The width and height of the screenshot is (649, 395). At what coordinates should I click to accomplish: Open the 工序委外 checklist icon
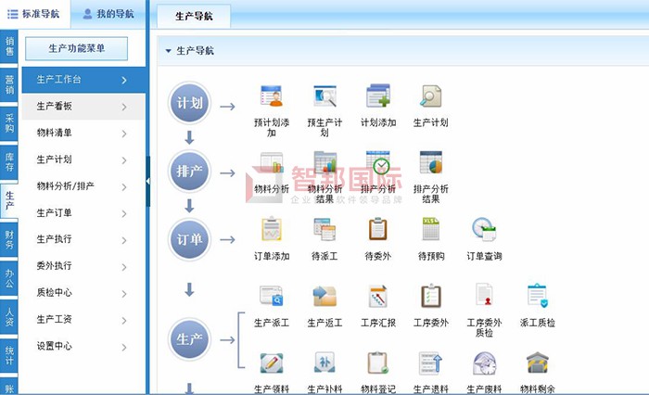[x=431, y=296]
